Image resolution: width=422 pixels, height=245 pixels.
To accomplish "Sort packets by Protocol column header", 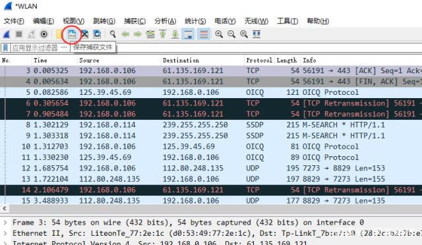I will coord(259,60).
